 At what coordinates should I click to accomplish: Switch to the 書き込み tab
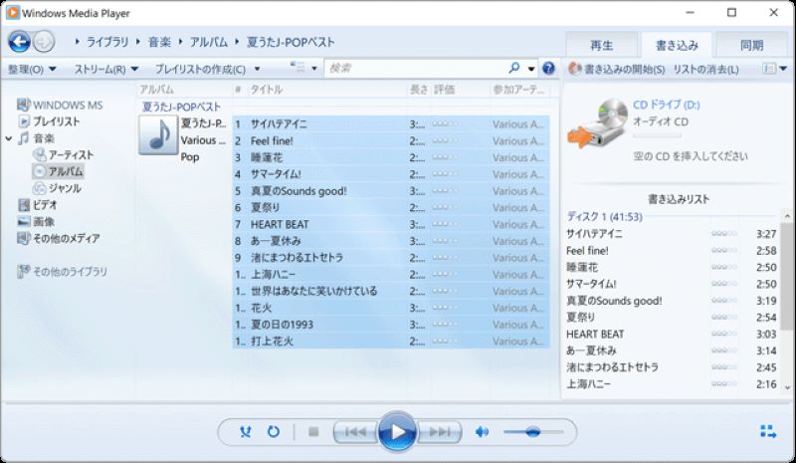[677, 45]
